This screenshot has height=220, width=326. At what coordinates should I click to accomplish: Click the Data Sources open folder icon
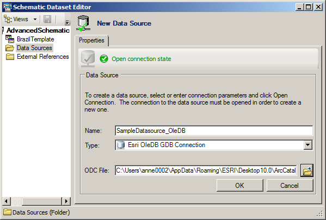tap(10, 48)
